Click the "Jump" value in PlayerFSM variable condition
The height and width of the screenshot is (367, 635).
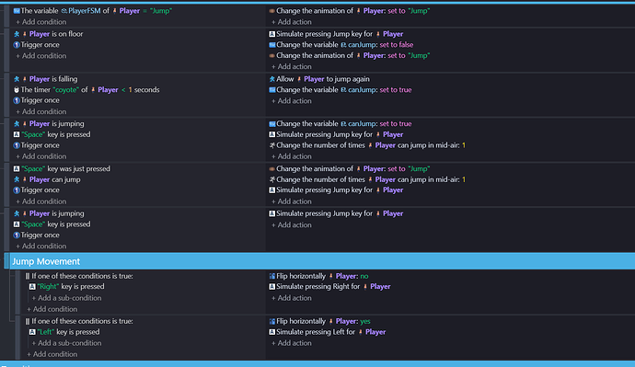click(x=161, y=11)
